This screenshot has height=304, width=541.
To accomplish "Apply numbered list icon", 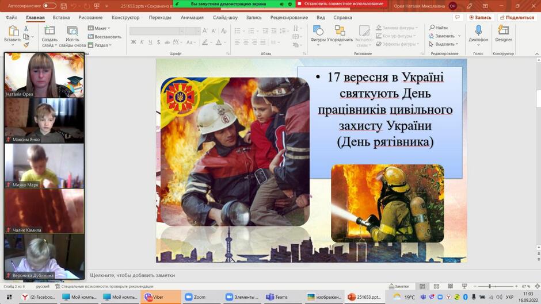I will 251,31.
